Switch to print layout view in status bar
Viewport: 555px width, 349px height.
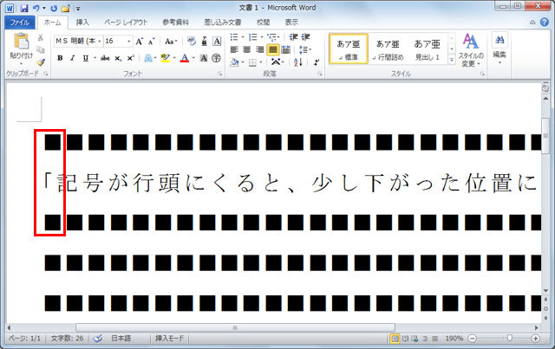395,339
